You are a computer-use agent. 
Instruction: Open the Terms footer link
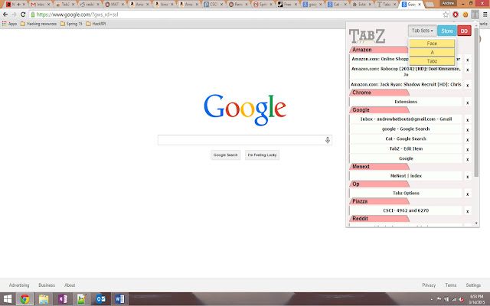pyautogui.click(x=451, y=285)
